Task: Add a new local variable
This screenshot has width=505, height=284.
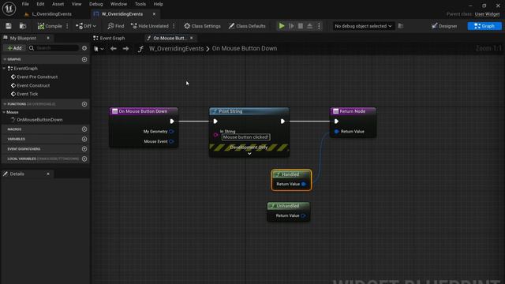Action: click(x=84, y=159)
